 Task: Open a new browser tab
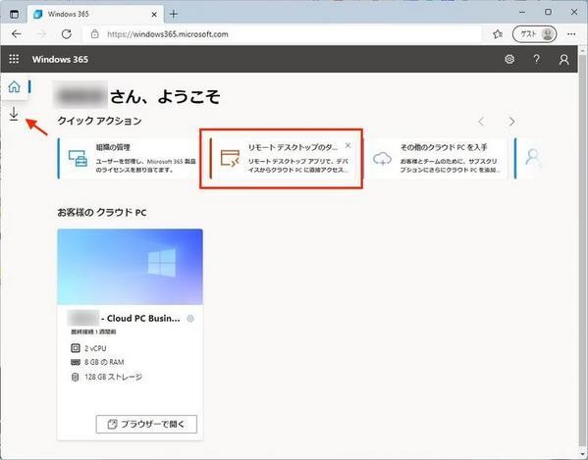point(173,15)
